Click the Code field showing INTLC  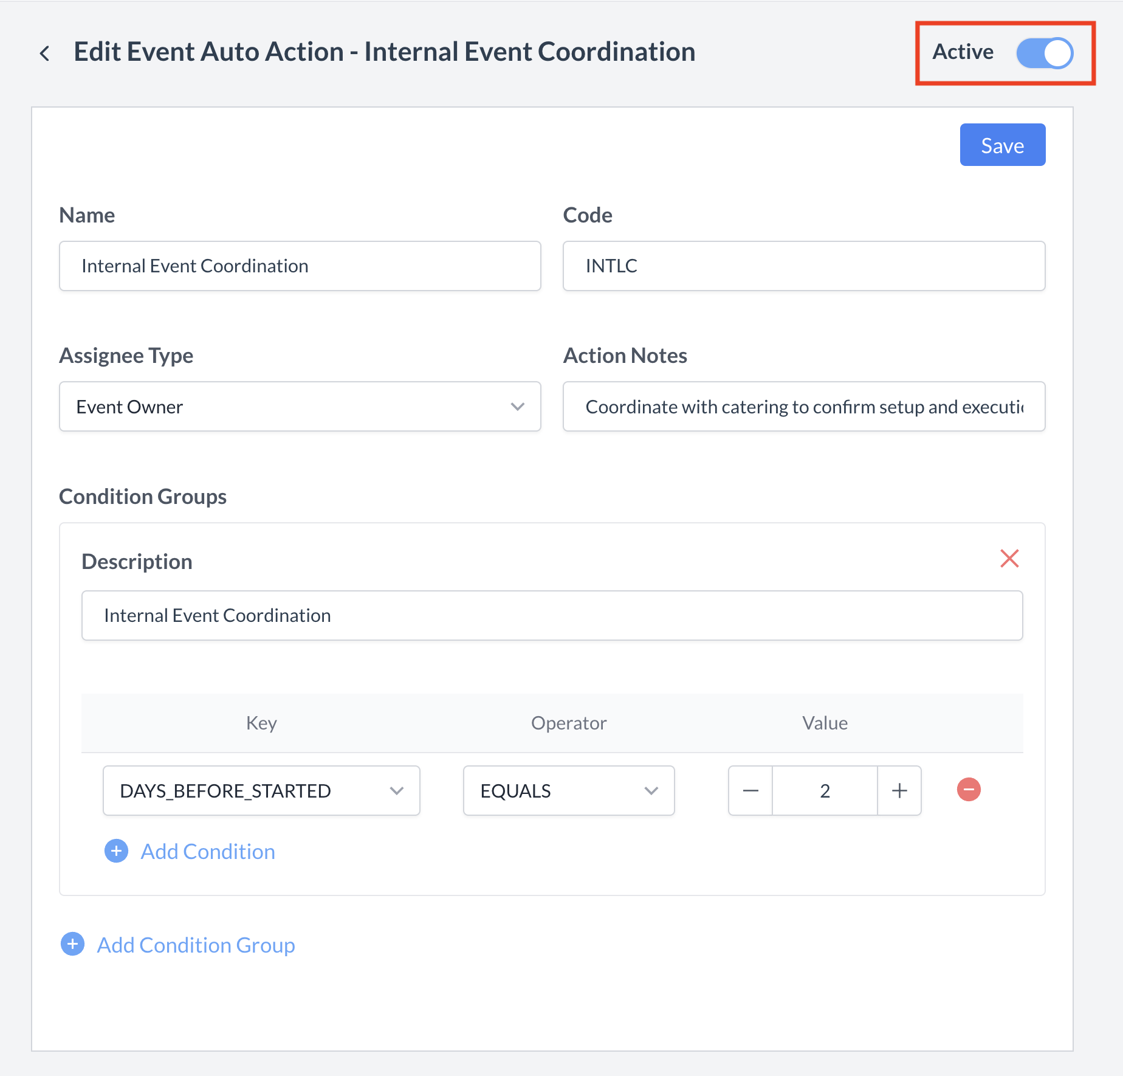point(803,266)
